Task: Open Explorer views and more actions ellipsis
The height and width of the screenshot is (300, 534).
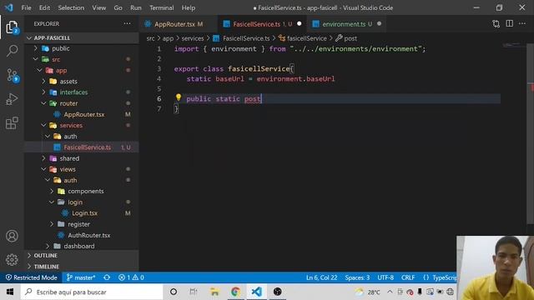Action: 127,23
